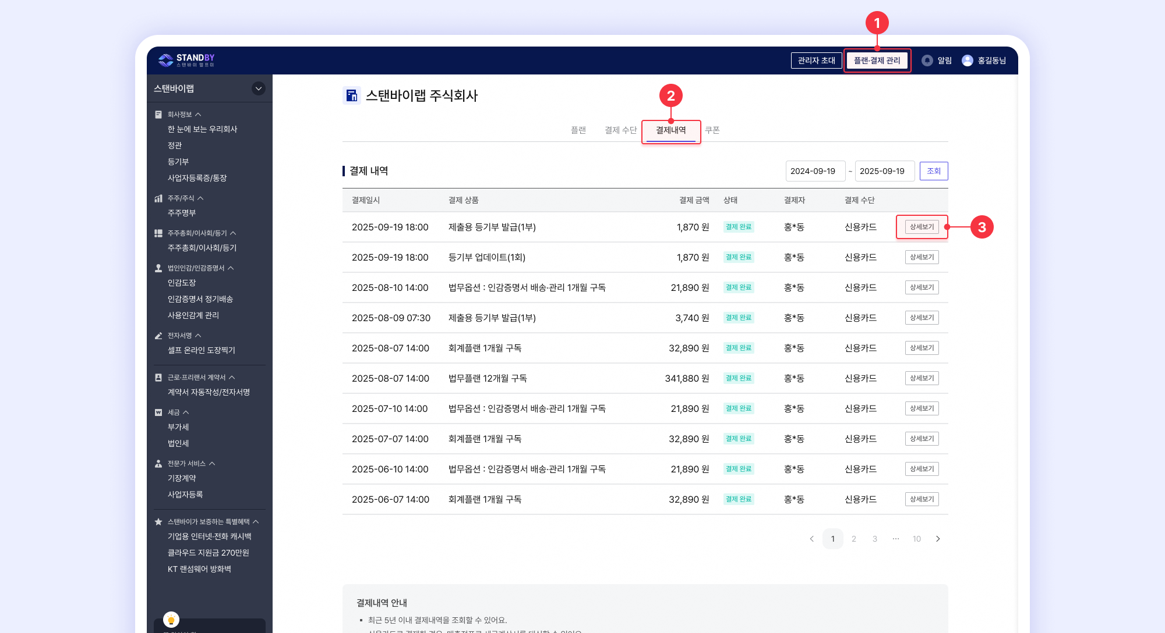Click the 전자서명 pen icon in sidebar
Screen dimensions: 1165x633
point(158,336)
